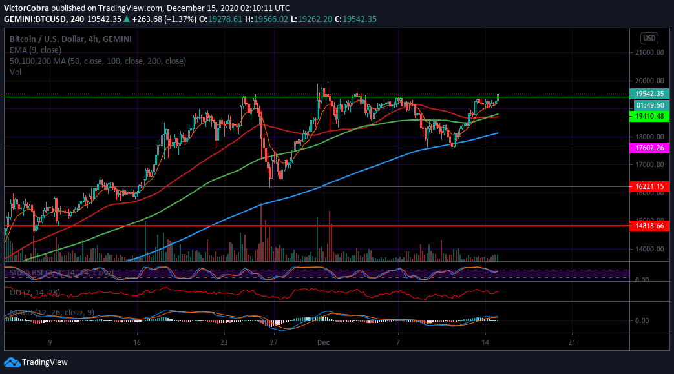674x374 pixels.
Task: Select the magenta 17602.26 price label
Action: [649, 148]
